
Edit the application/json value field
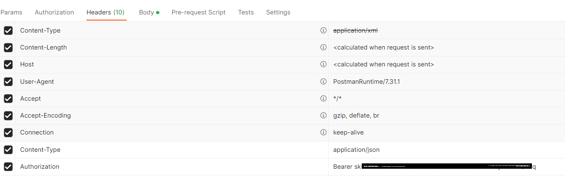[447, 150]
